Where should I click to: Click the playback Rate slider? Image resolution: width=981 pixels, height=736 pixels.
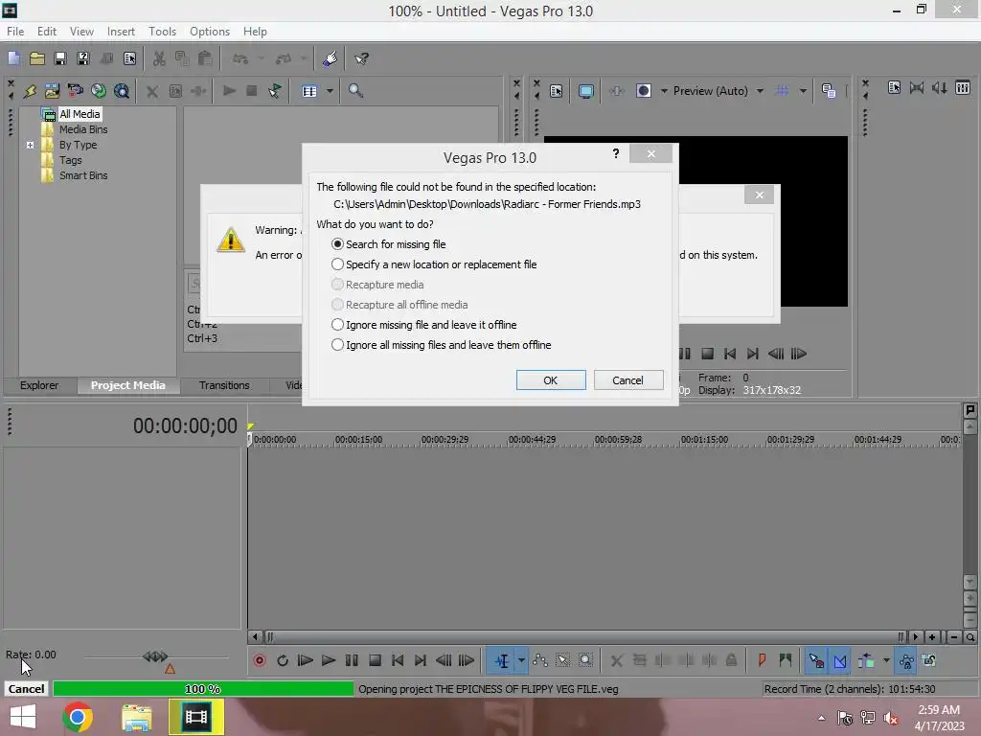(x=155, y=657)
